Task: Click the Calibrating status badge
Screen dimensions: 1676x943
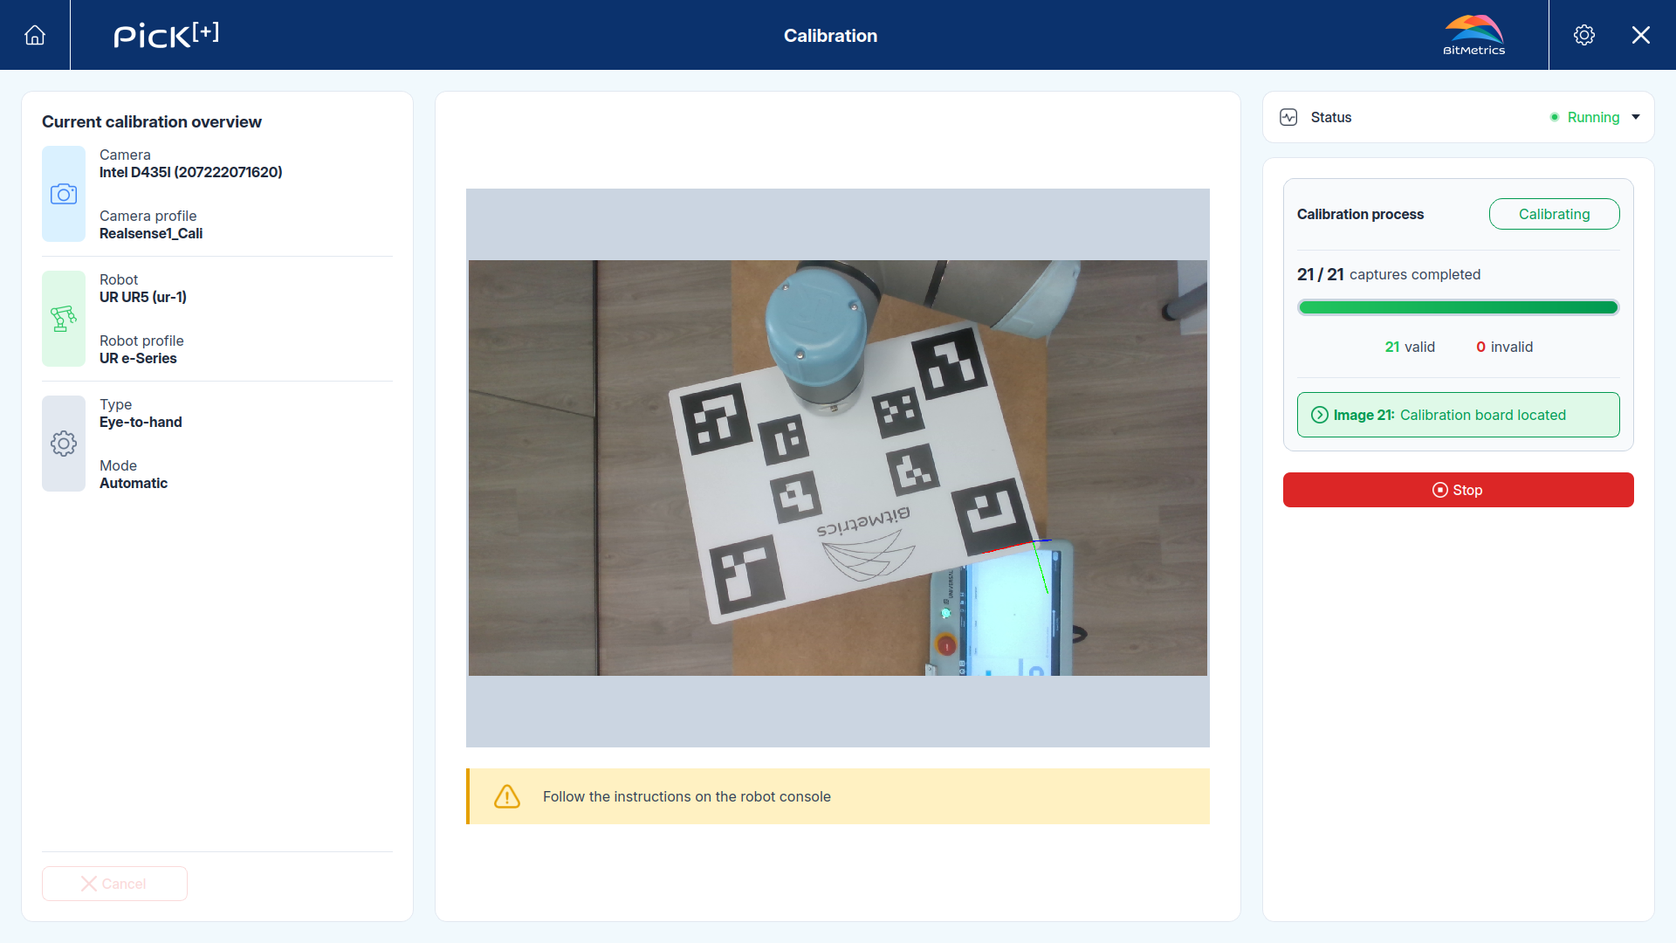Action: [1555, 214]
